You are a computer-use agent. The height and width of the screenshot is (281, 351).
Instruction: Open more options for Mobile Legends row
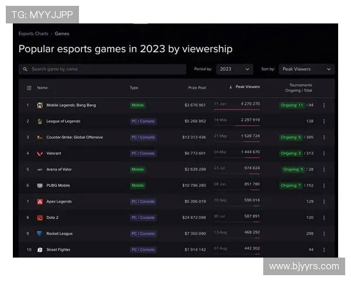(x=324, y=105)
